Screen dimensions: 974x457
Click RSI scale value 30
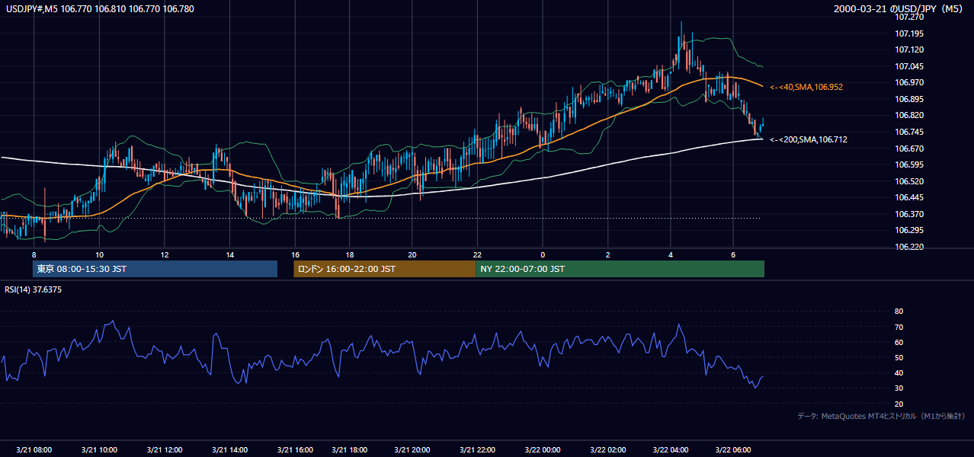(899, 388)
